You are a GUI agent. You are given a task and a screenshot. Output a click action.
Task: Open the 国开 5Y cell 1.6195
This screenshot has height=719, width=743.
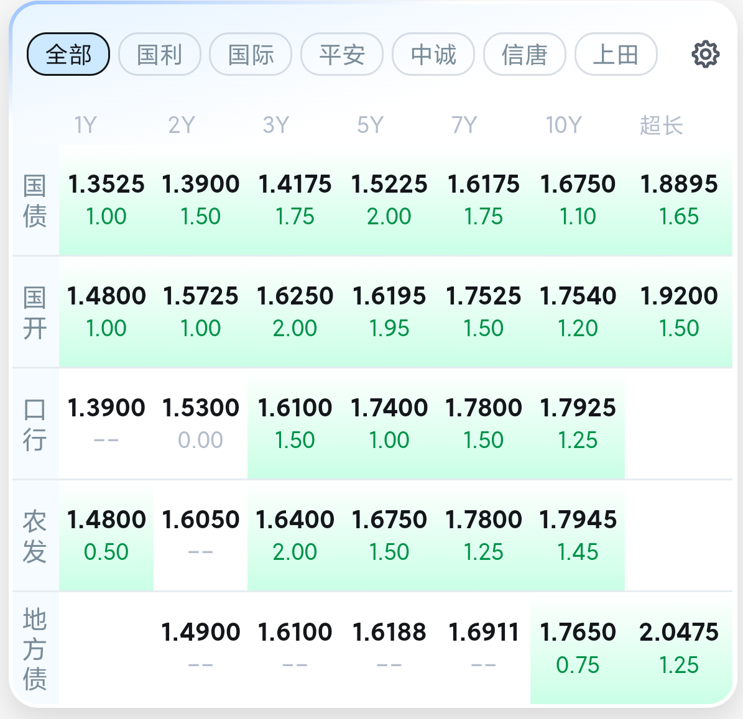click(x=389, y=313)
